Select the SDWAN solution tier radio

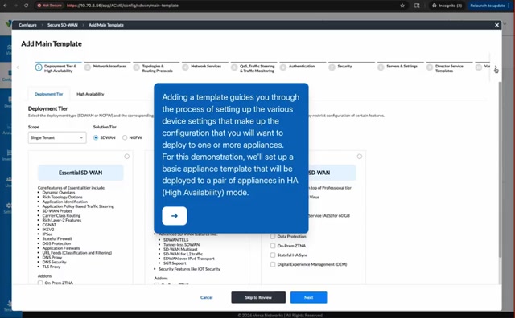[96, 137]
